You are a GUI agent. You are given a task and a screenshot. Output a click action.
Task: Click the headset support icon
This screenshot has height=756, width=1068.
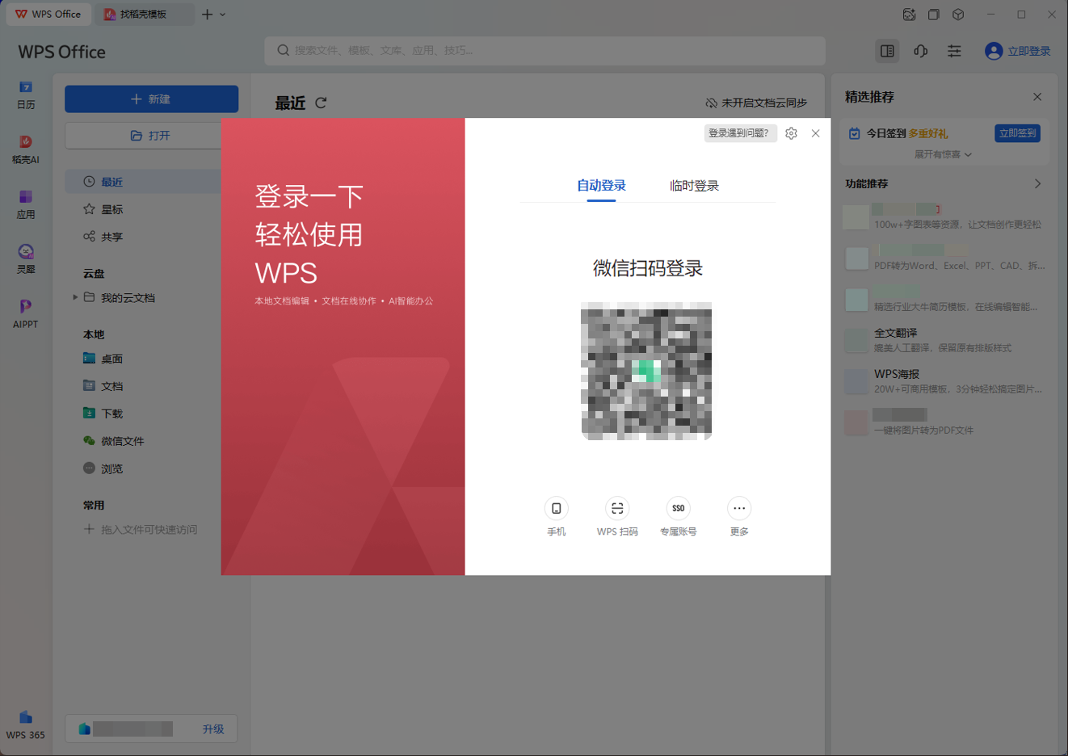921,51
